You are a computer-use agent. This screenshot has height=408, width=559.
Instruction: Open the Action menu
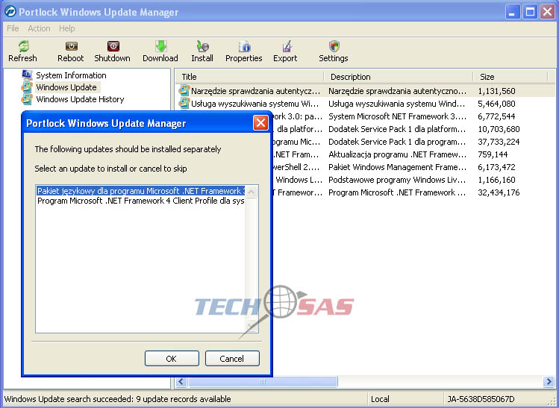(39, 28)
